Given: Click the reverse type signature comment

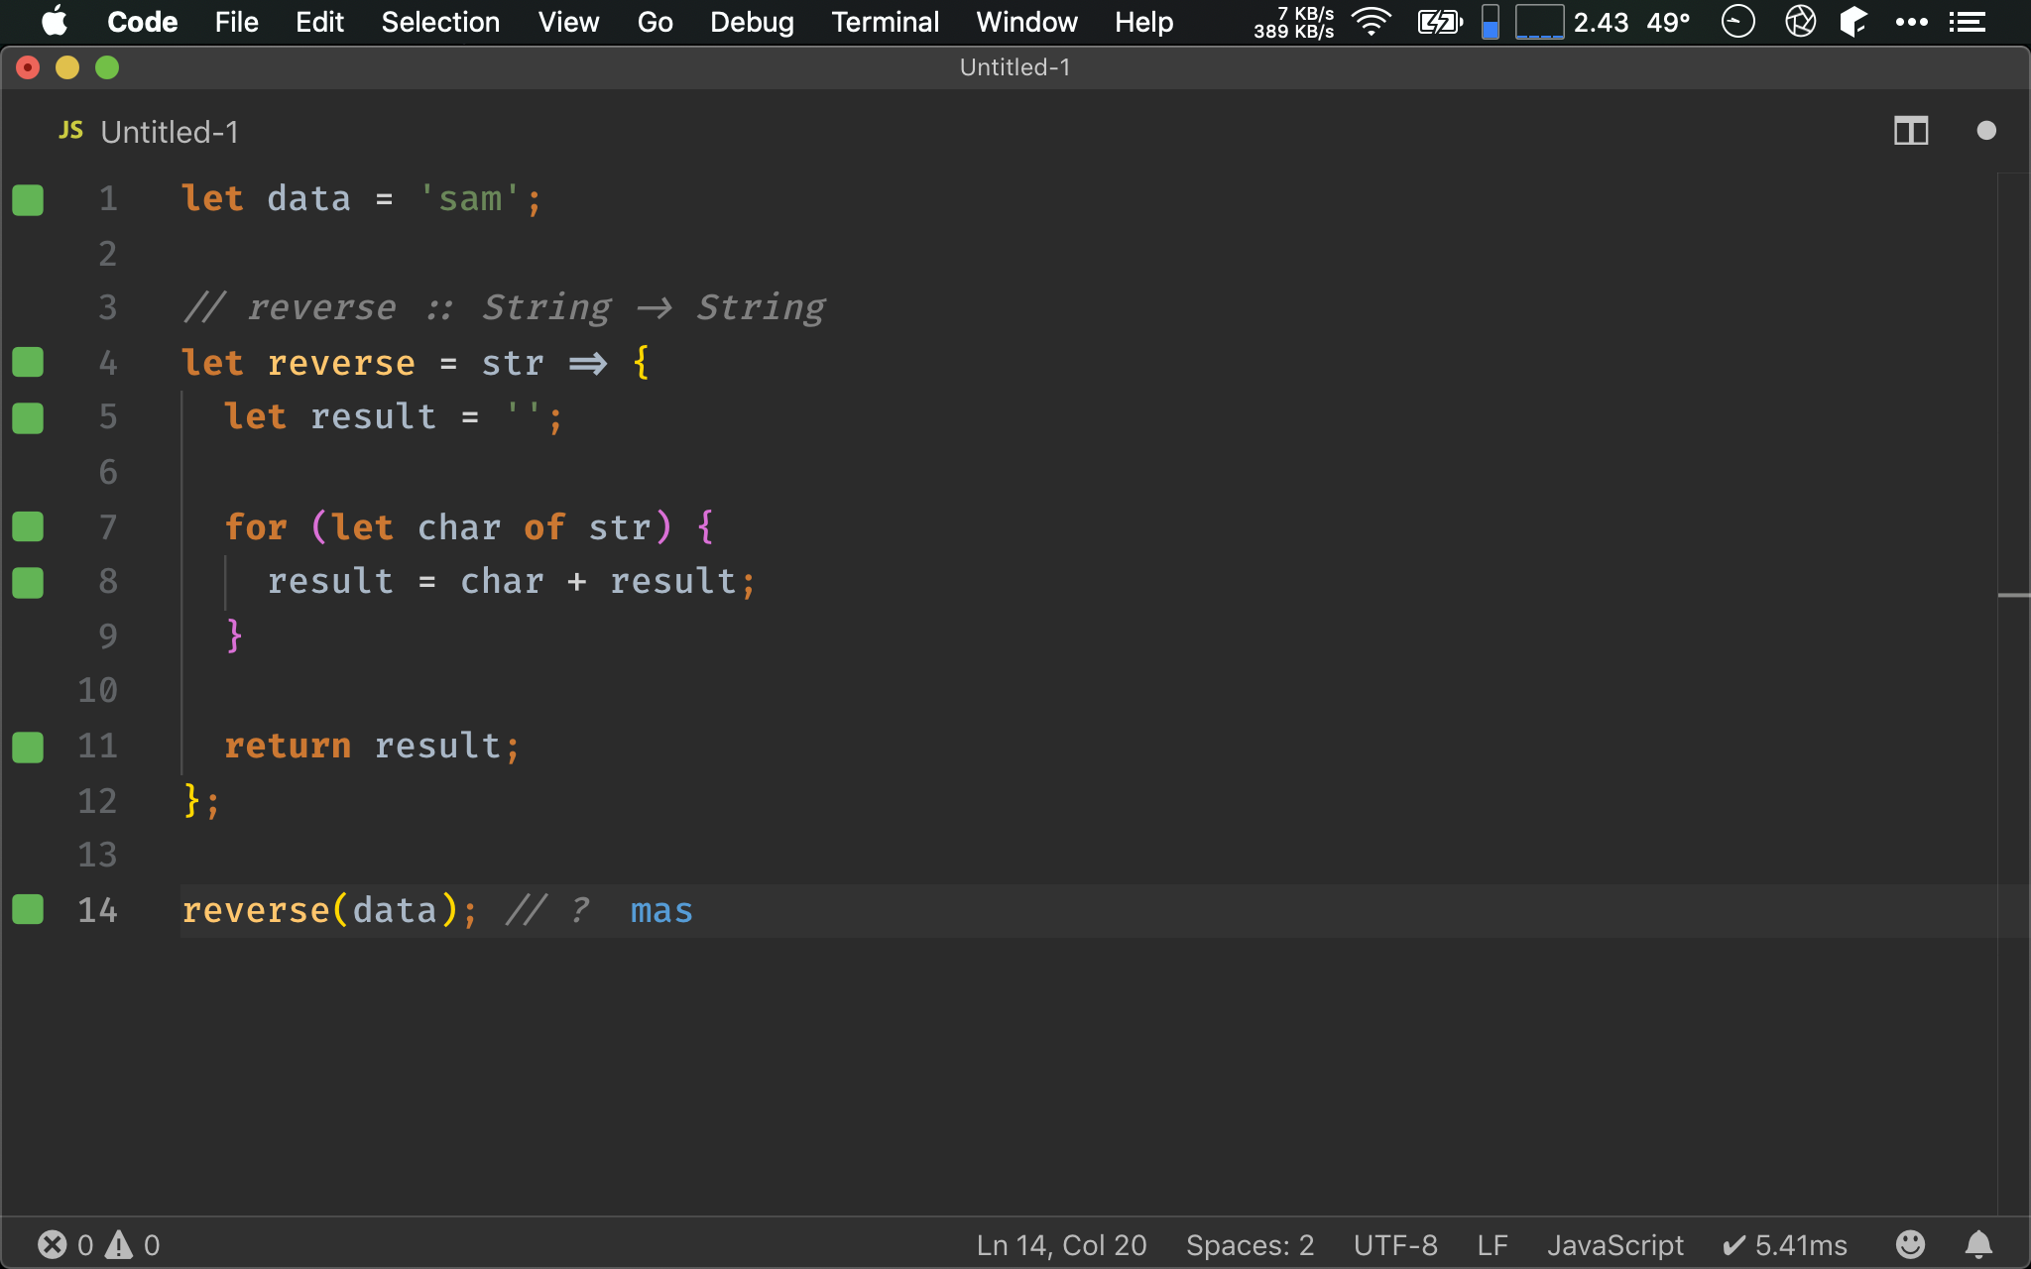Looking at the screenshot, I should click(x=505, y=307).
